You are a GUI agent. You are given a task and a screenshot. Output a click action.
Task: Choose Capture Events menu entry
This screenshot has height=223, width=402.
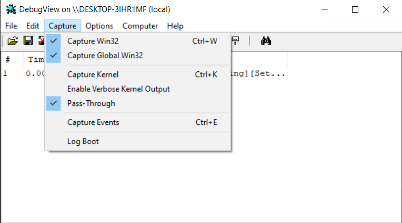coord(138,122)
